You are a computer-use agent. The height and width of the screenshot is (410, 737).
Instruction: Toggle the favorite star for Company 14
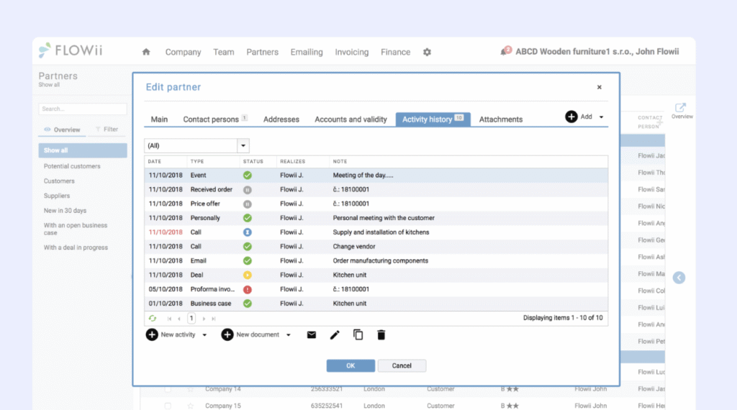click(x=191, y=389)
